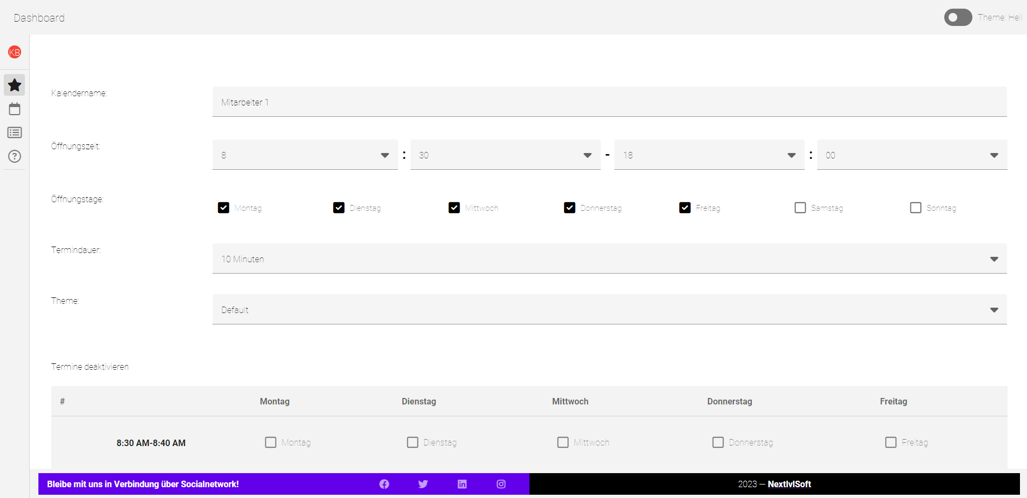The width and height of the screenshot is (1027, 498).
Task: Enable the Samstag opening day checkbox
Action: point(800,208)
